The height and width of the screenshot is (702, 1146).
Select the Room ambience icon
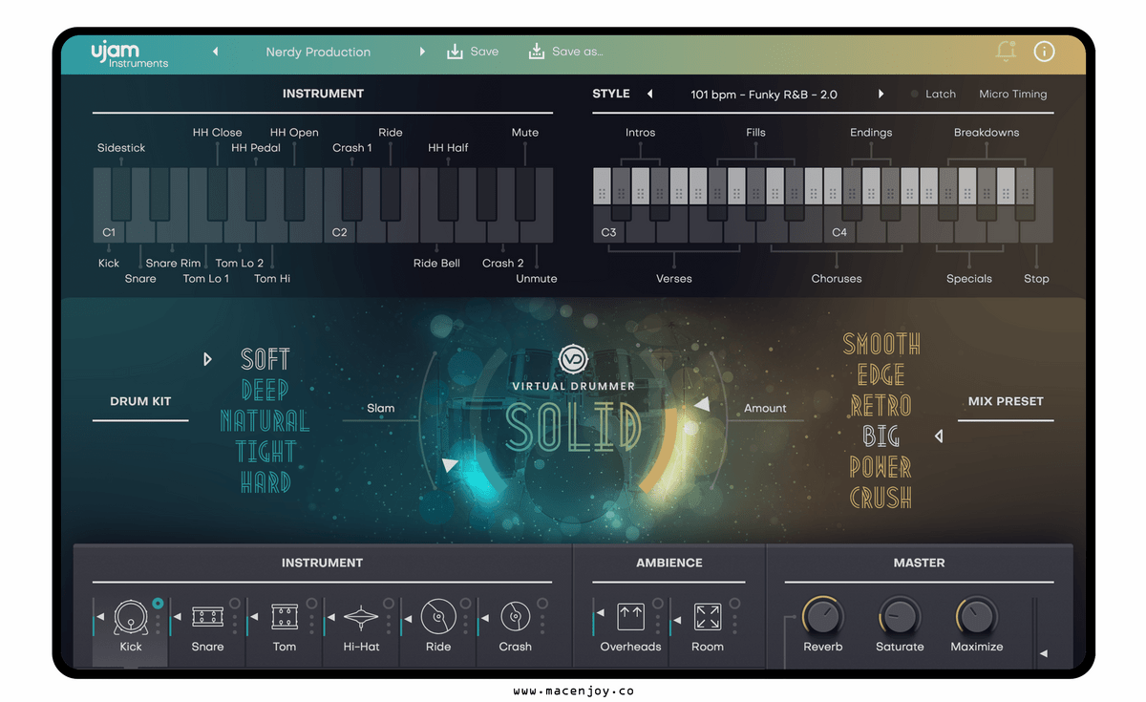pyautogui.click(x=708, y=617)
